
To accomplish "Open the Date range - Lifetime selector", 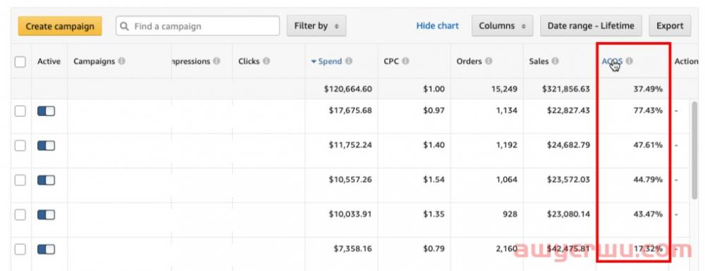I will 591,26.
